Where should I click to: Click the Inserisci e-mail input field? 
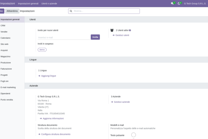(64, 38)
